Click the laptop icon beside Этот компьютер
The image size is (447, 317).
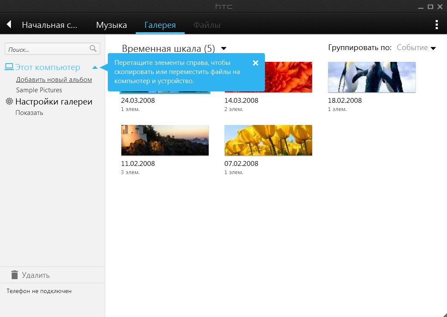[9, 67]
